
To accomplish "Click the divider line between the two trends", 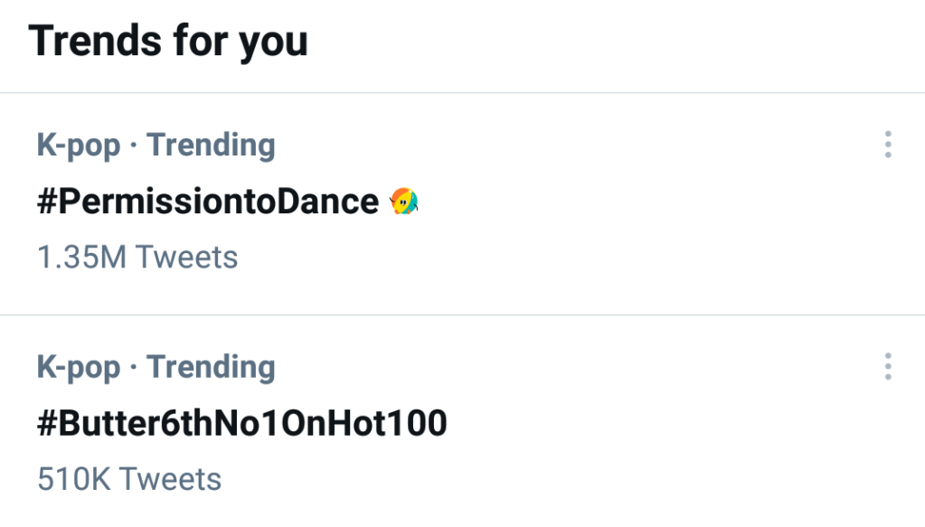I will 462,315.
